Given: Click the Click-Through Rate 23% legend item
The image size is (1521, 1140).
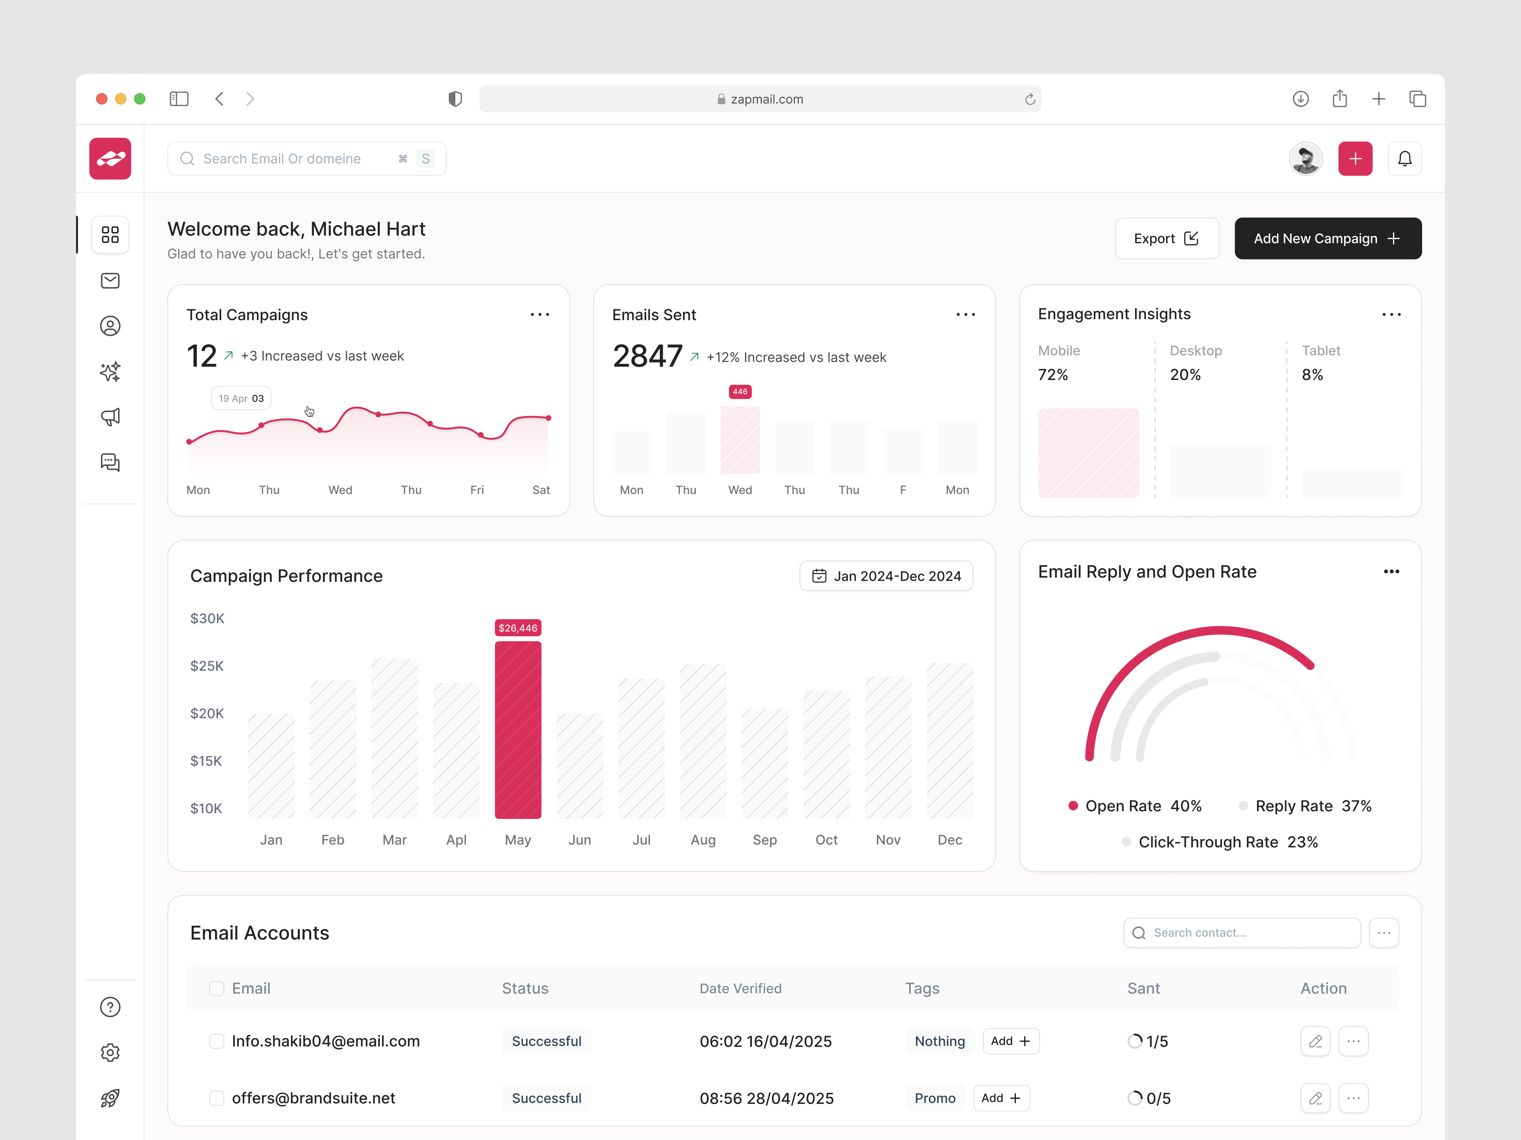Looking at the screenshot, I should click(1220, 842).
